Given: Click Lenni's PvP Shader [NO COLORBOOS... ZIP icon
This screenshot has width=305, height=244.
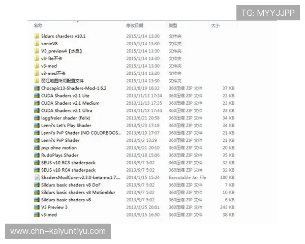Looking at the screenshot, I should (x=37, y=133).
